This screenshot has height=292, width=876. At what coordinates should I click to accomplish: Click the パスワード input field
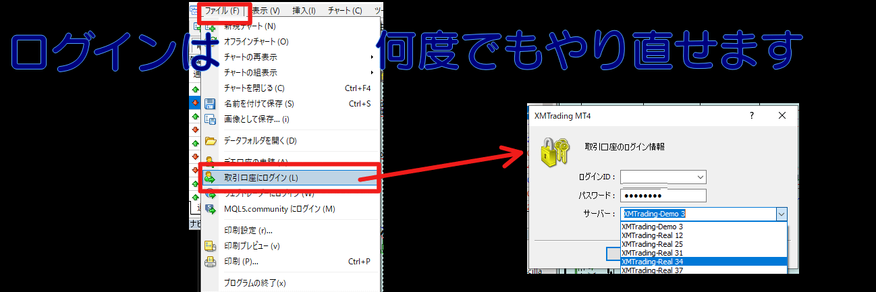pos(663,196)
